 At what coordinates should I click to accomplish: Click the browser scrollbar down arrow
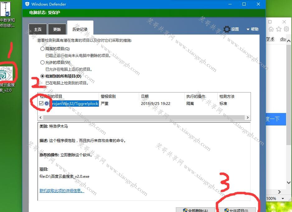[289, 182]
